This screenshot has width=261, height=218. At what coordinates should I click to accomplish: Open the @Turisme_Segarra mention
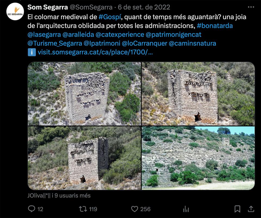click(55, 43)
